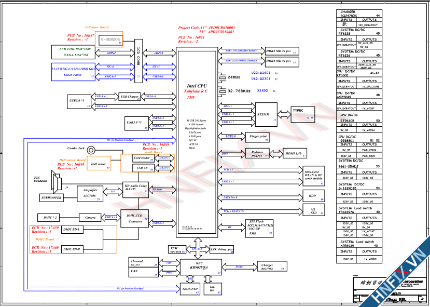Select the Touch PAD block

[x=190, y=289]
